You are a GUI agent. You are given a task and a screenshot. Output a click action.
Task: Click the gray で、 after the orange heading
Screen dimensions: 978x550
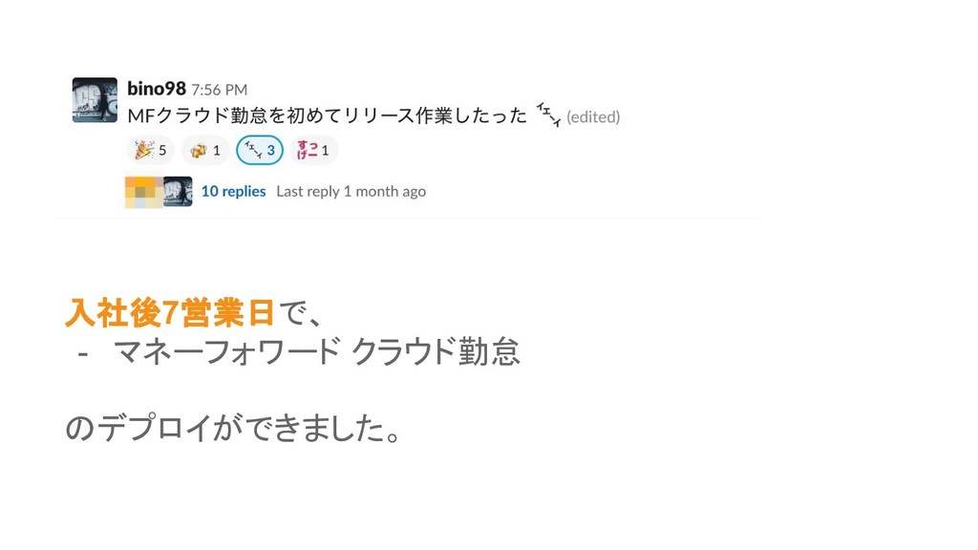pos(300,312)
